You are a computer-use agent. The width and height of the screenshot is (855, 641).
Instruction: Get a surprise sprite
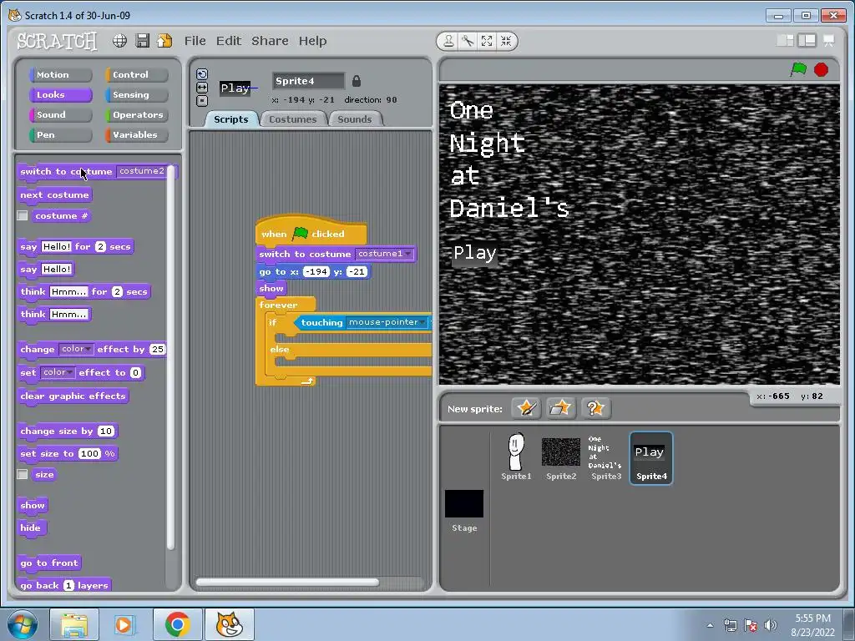[x=595, y=408]
